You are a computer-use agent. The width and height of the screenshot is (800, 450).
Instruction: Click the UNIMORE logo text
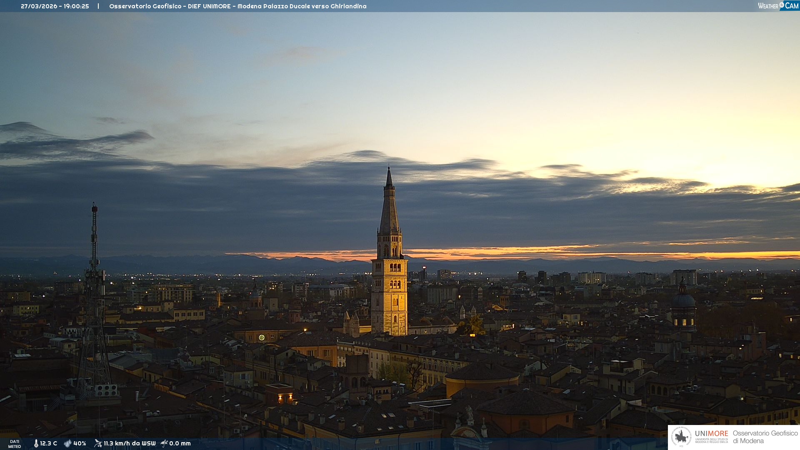click(x=711, y=434)
